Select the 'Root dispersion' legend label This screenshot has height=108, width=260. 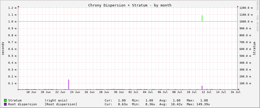(22, 104)
